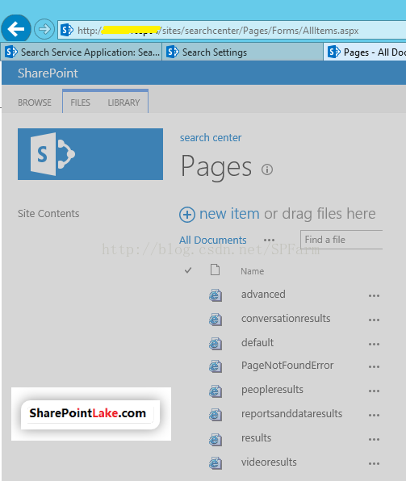406x481 pixels.
Task: Open the default page file
Action: (x=257, y=342)
